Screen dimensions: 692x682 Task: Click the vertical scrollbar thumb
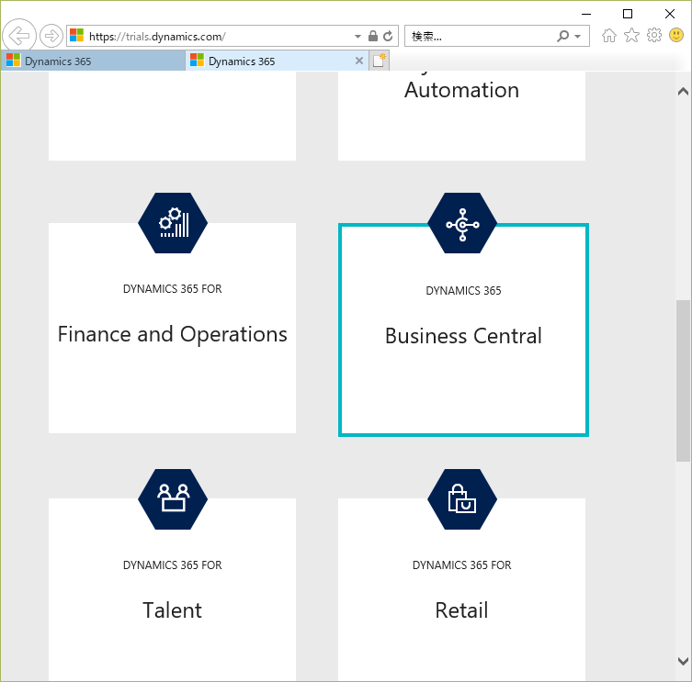pyautogui.click(x=683, y=381)
